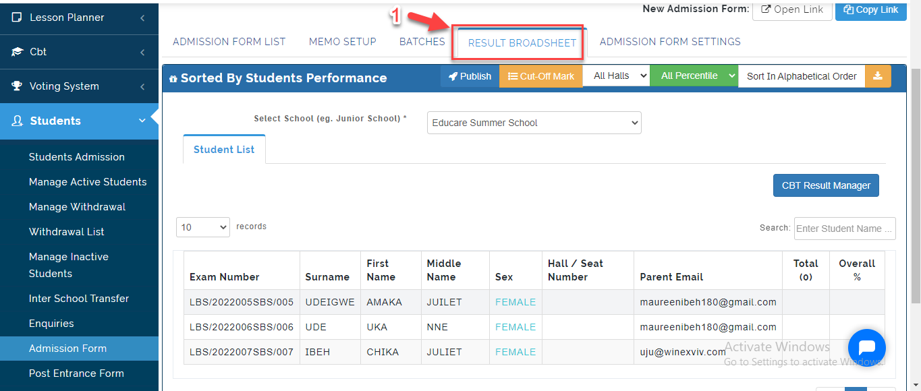This screenshot has height=391, width=921.
Task: Click middle name NNE cell
Action: point(455,327)
